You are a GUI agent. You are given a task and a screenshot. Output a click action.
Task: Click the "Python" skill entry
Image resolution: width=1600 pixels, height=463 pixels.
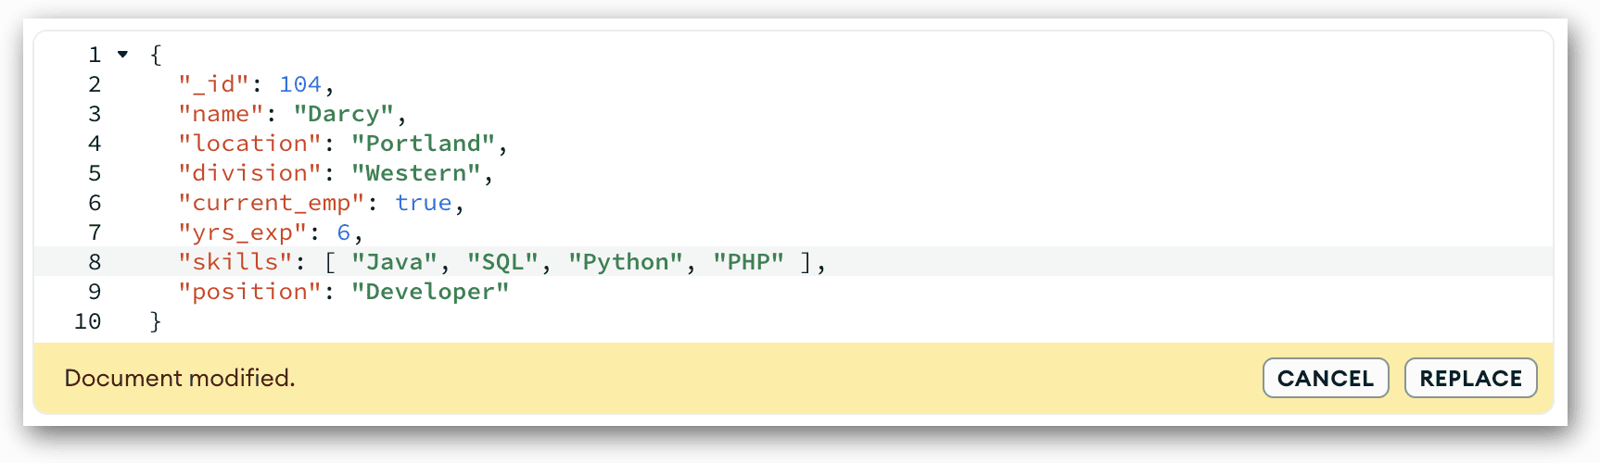626,262
